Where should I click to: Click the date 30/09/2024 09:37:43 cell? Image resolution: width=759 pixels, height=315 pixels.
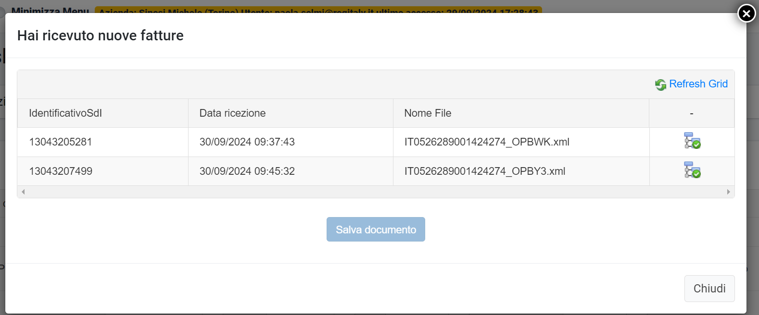247,142
